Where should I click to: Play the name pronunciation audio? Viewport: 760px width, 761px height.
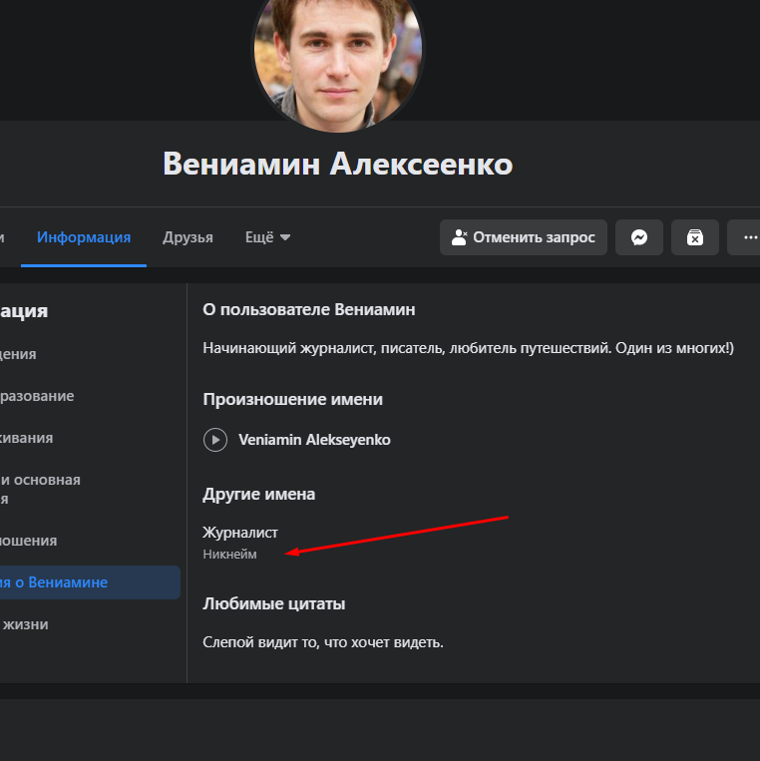[215, 440]
